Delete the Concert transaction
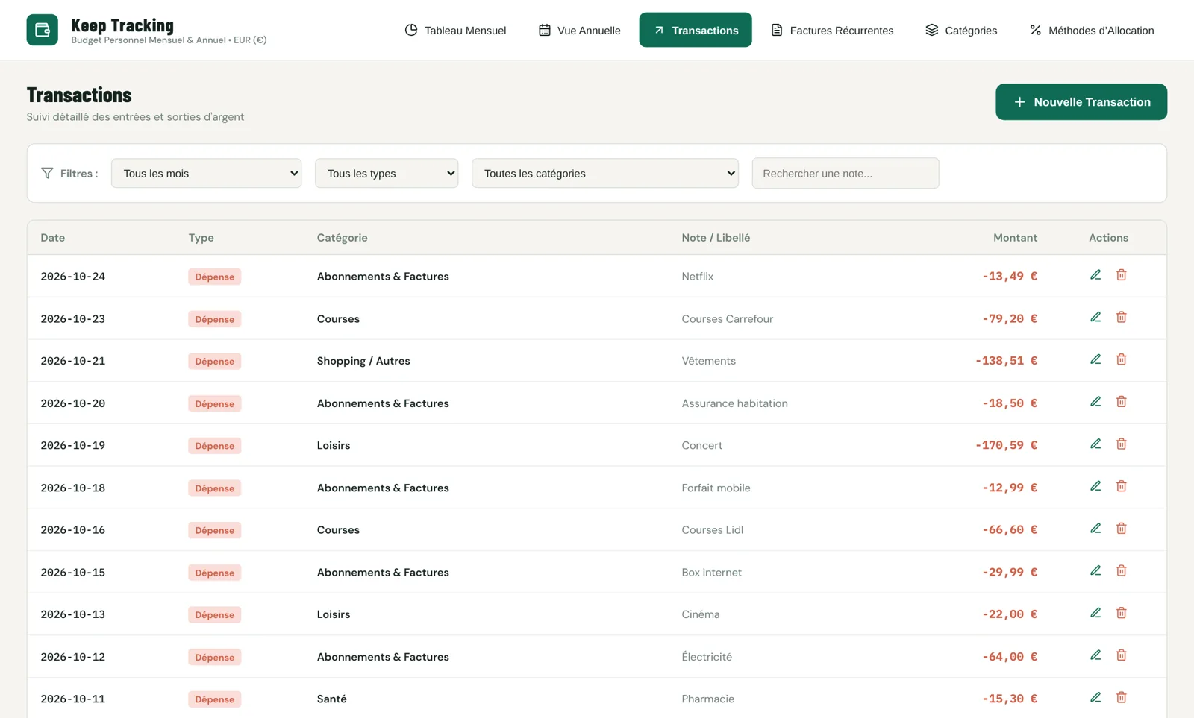The height and width of the screenshot is (718, 1194). point(1121,444)
